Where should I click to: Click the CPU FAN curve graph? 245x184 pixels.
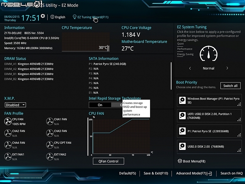[x=121, y=136]
